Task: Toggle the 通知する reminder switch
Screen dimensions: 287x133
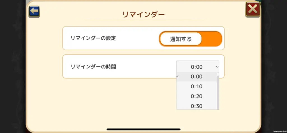Action: tap(190, 39)
